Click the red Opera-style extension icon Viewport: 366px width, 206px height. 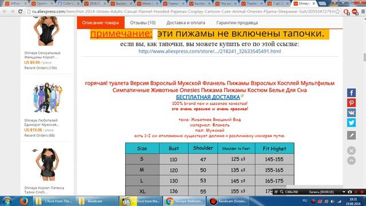(347, 11)
